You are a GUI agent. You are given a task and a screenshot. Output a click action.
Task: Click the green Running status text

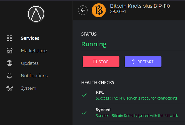pos(94,44)
